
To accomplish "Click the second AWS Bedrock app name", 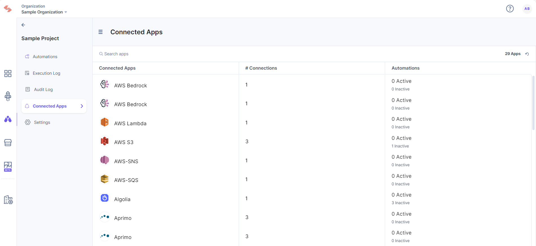I will [131, 104].
